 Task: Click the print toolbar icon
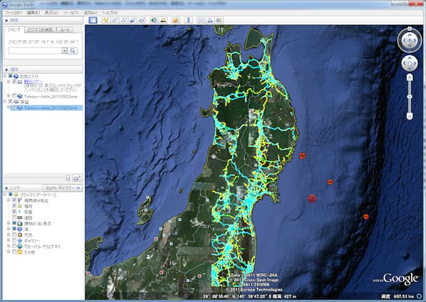pos(210,21)
